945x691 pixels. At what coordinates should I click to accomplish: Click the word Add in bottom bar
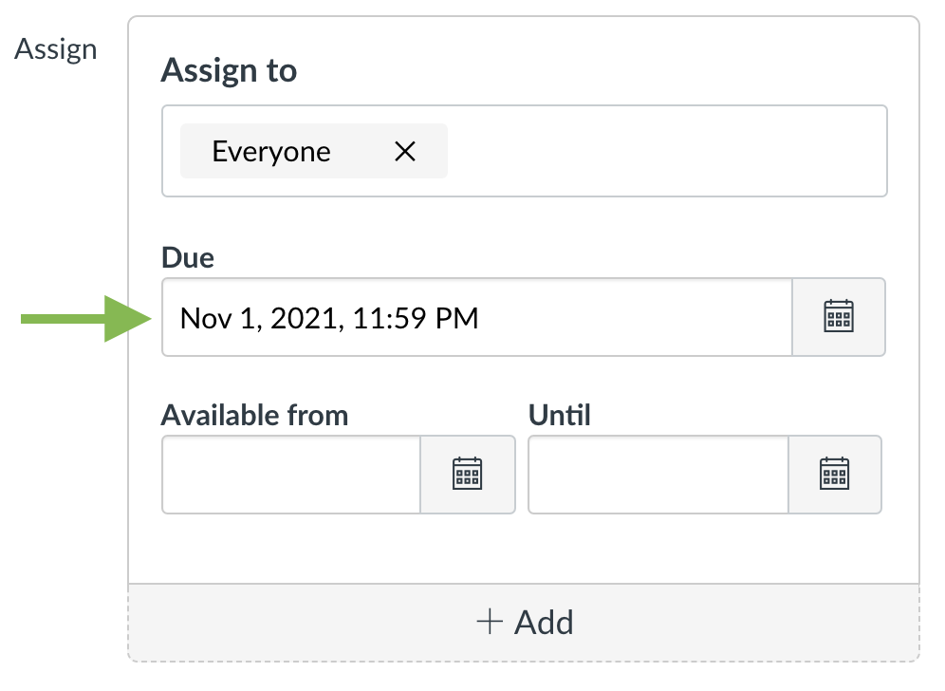pyautogui.click(x=544, y=623)
